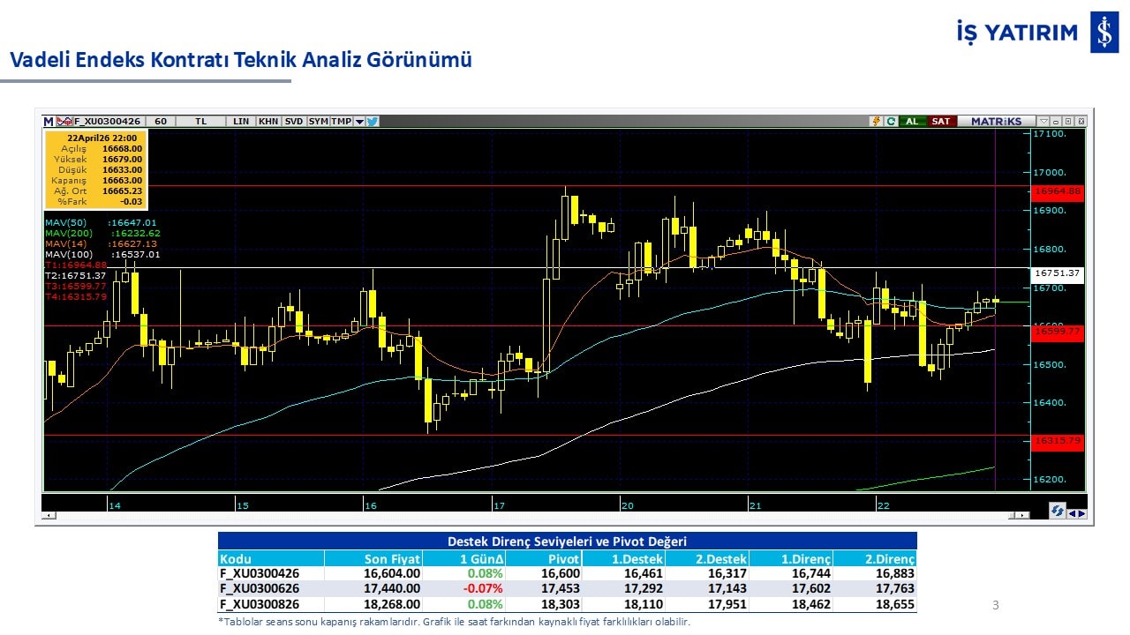Click the Matriks M logo icon
Screen dimensions: 1130x635
click(49, 122)
